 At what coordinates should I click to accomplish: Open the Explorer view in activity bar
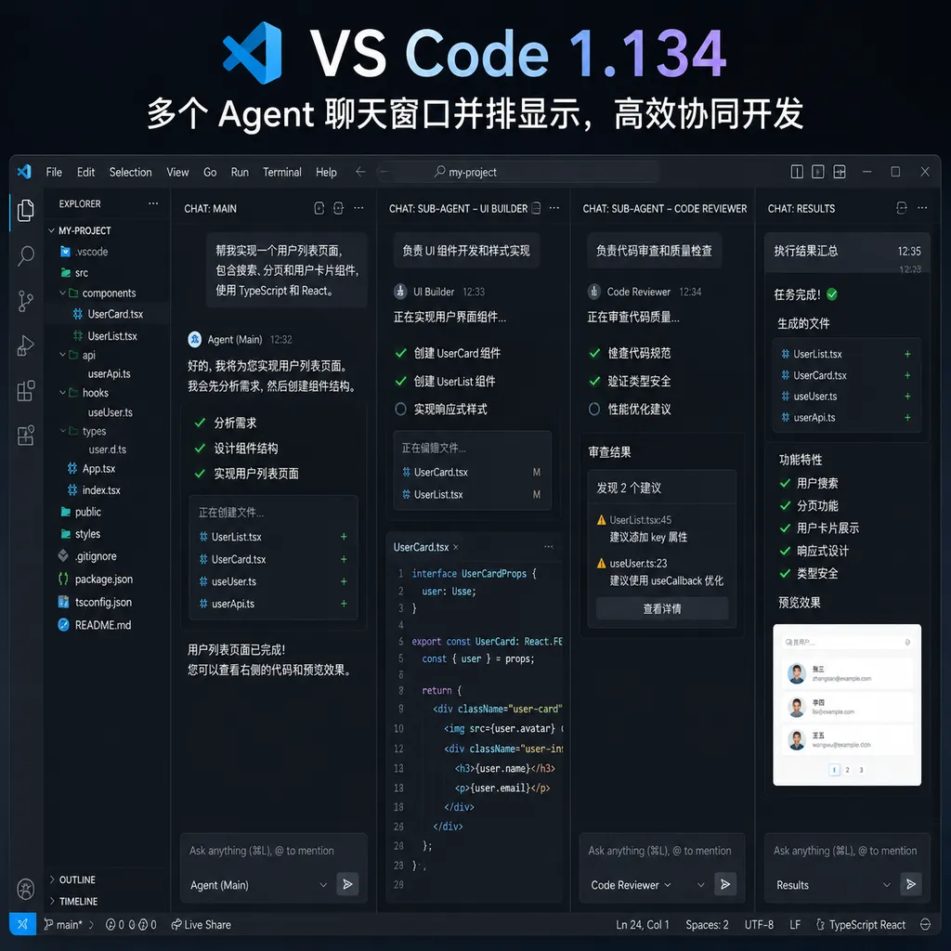tap(25, 211)
